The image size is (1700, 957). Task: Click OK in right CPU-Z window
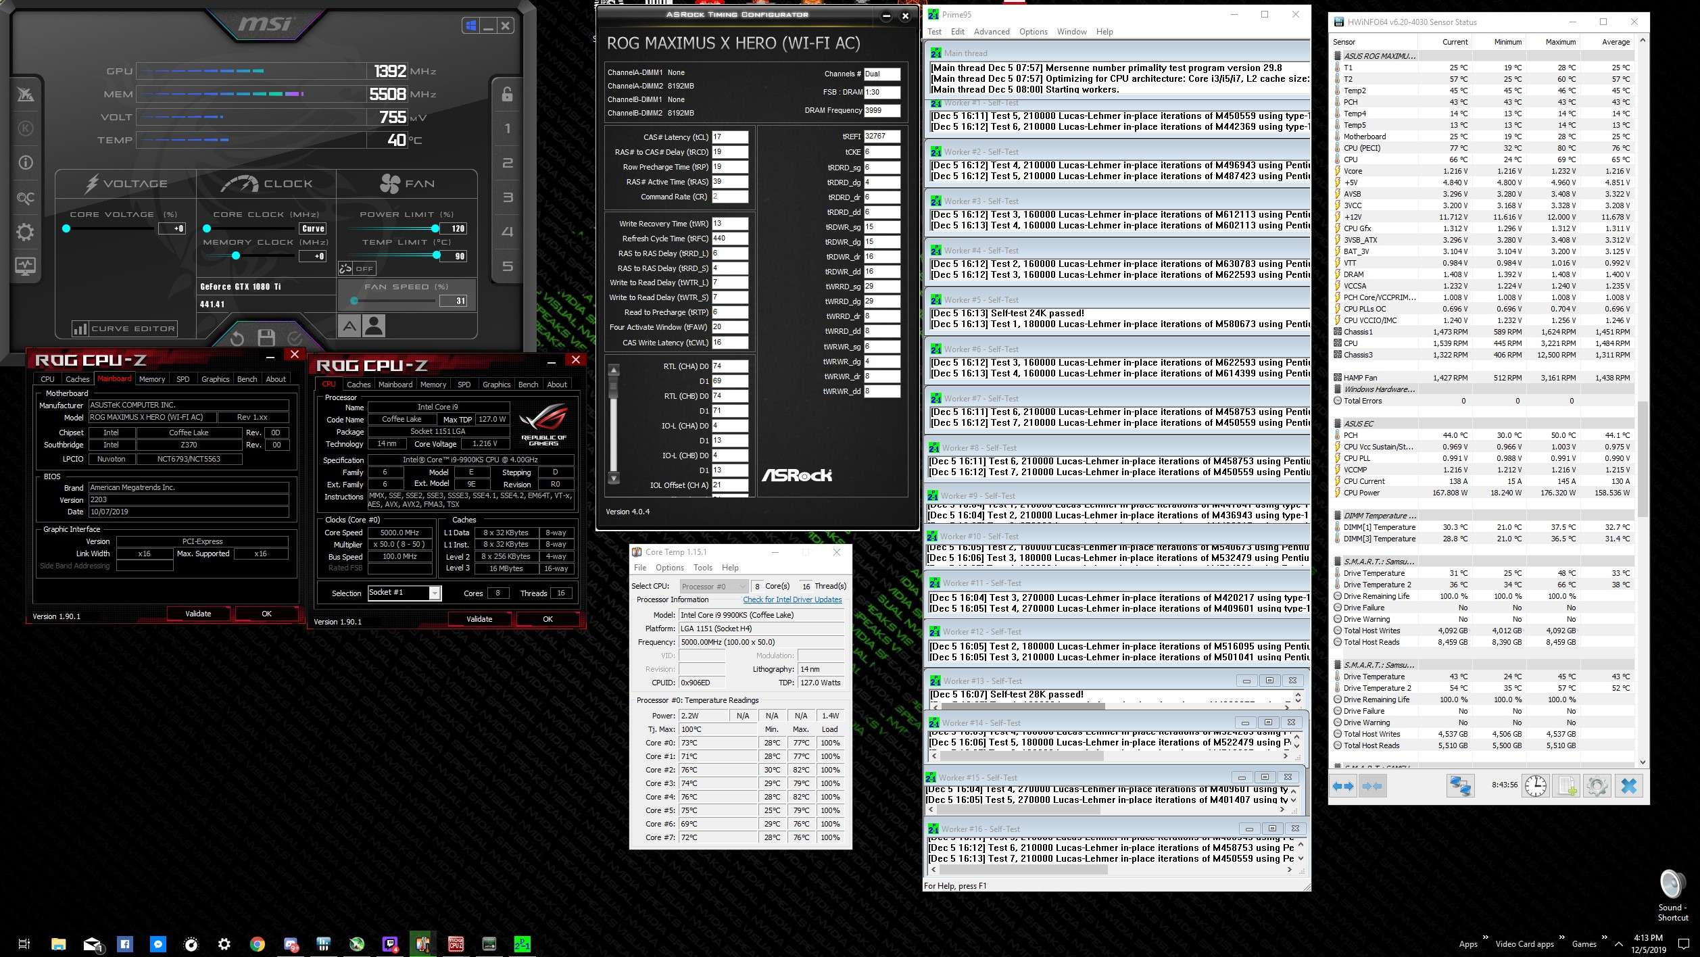(548, 619)
